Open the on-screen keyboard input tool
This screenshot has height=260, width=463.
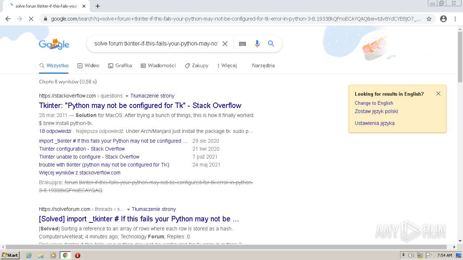[x=242, y=44]
